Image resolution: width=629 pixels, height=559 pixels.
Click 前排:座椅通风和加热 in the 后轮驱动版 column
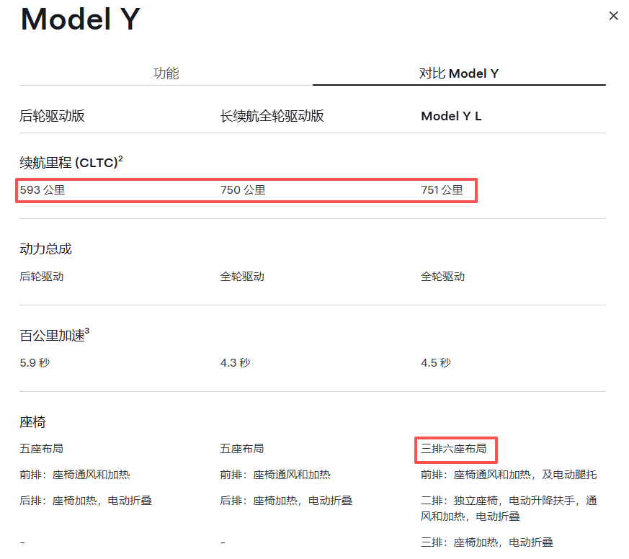[x=75, y=475]
